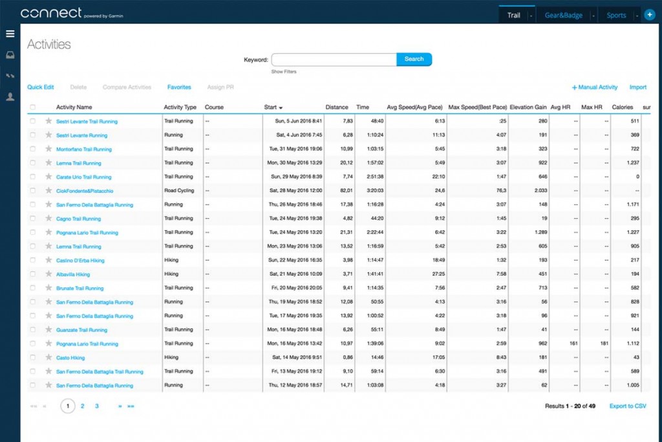Open the inbox tray icon in sidebar

click(x=10, y=55)
